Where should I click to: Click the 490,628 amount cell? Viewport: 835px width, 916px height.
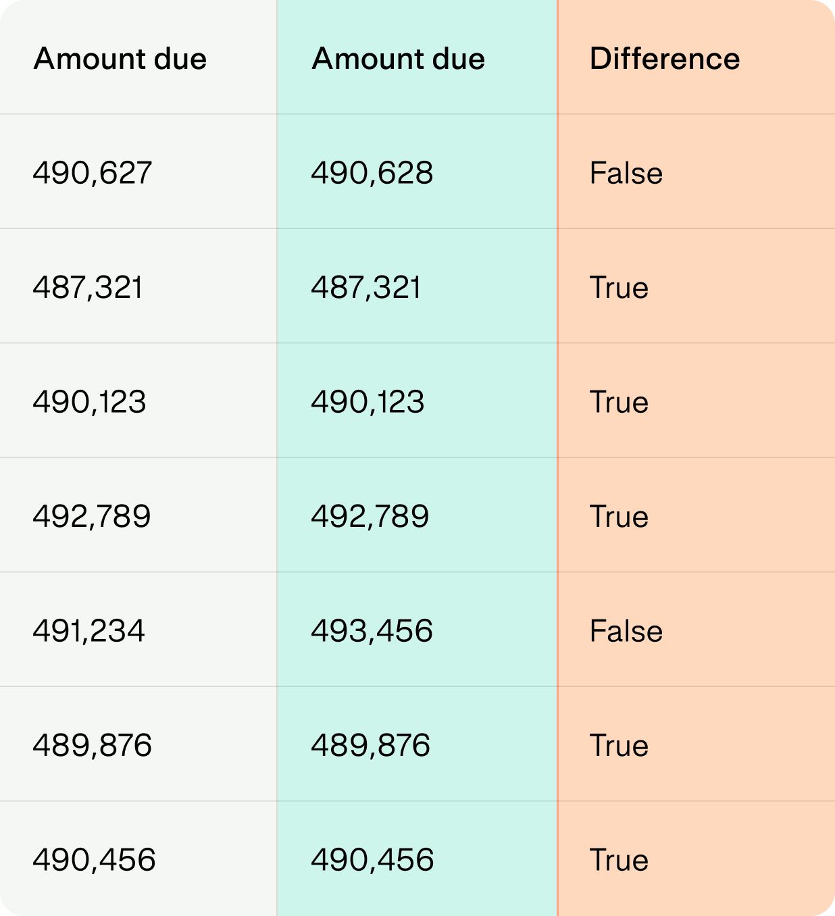pyautogui.click(x=372, y=173)
